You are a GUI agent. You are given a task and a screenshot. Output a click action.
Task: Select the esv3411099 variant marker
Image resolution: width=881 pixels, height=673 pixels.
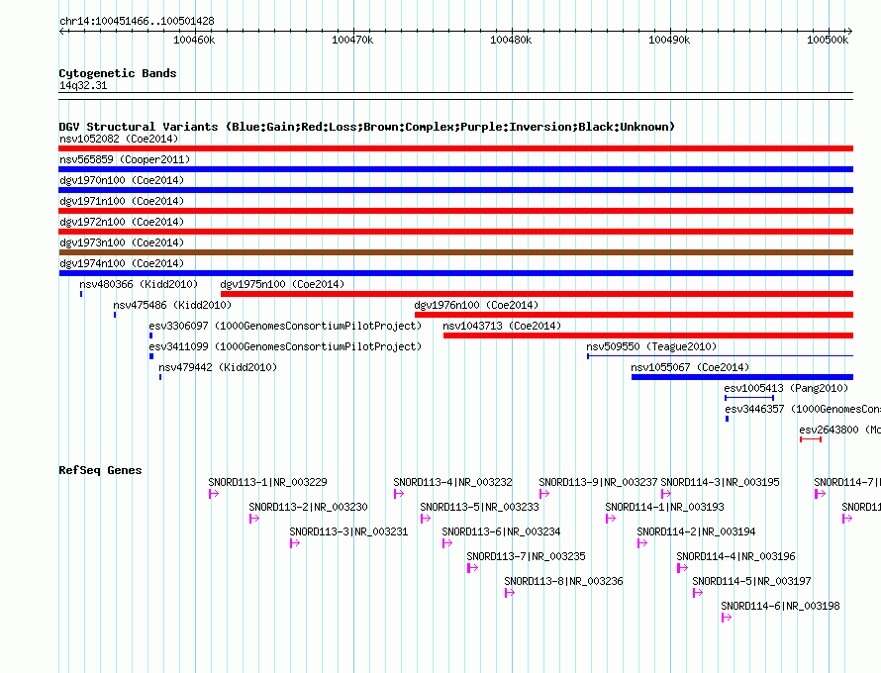[x=151, y=356]
